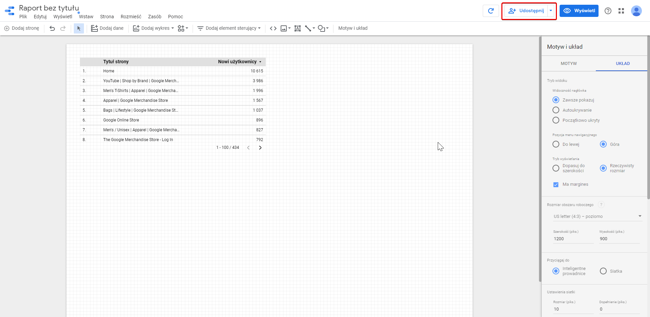
Task: Switch to the MOTYW tab
Action: point(569,64)
